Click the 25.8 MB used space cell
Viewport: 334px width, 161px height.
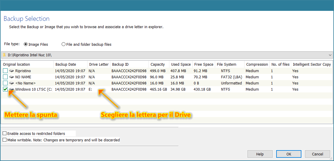tap(178, 77)
